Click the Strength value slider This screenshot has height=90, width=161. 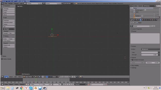click(149, 55)
